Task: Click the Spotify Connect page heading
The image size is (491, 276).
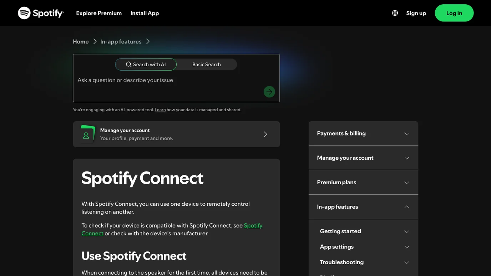Action: tap(142, 178)
